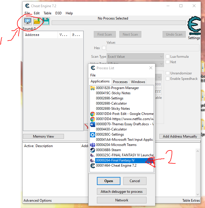
Task: Open Table Extras
Action: (x=191, y=201)
